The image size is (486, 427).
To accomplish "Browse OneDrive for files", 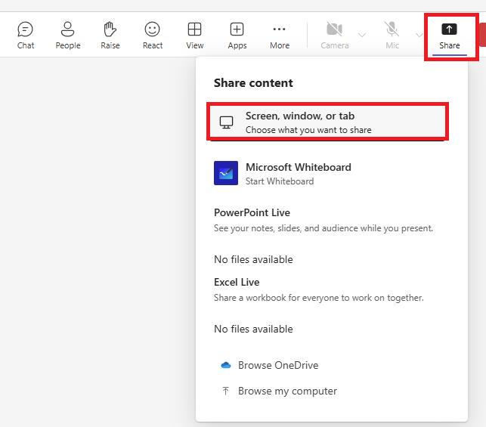I will [x=269, y=365].
